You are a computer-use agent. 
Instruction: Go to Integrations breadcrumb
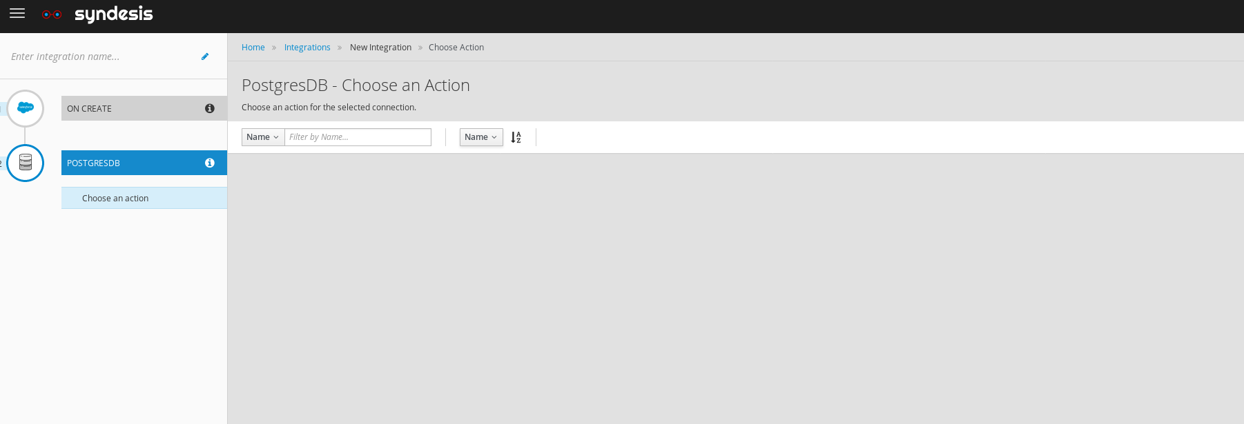click(307, 48)
